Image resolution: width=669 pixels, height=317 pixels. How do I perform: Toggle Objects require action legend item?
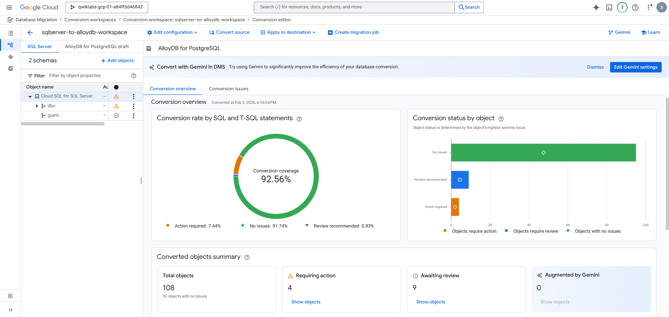tap(470, 231)
